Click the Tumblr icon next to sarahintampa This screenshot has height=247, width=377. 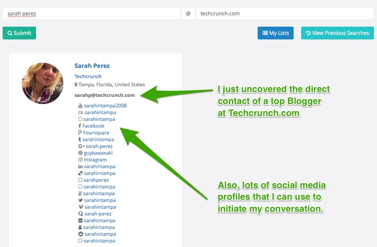tap(80, 139)
